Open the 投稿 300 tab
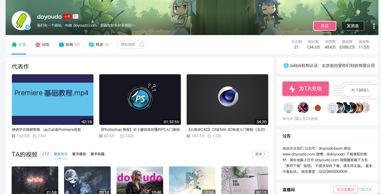381x194 pixels. pos(69,45)
